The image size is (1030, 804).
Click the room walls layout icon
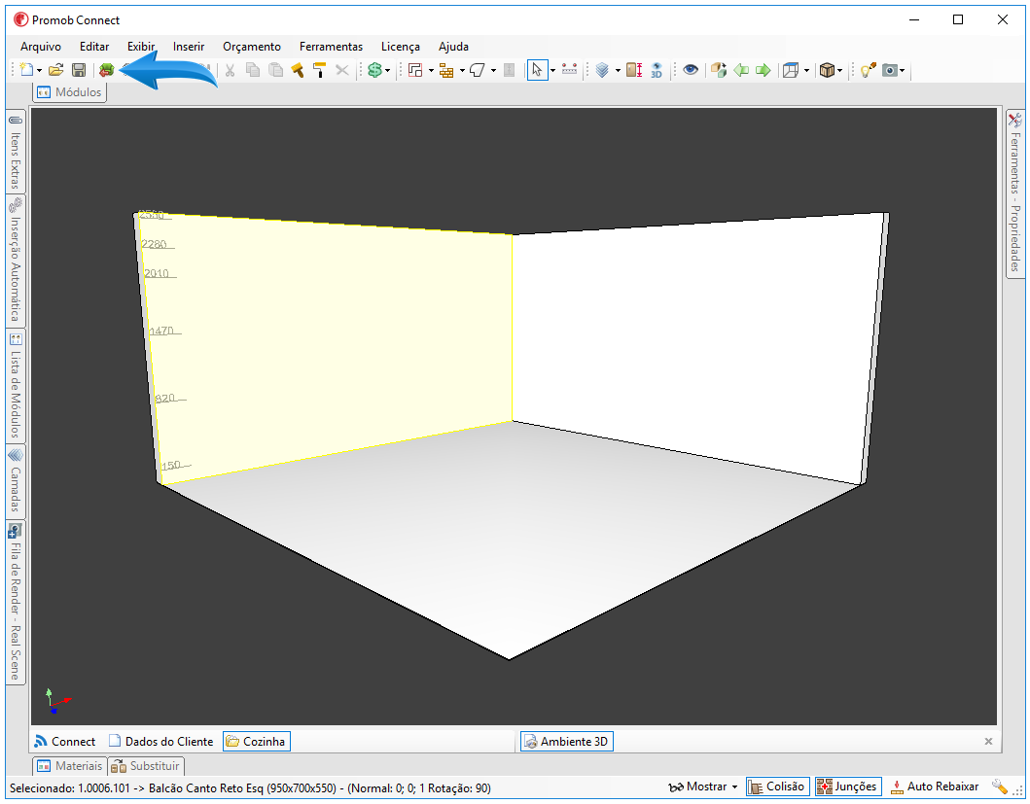tap(415, 70)
